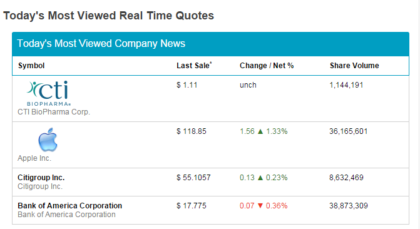Click Bank of America's red down arrow
420x229 pixels.
point(260,206)
